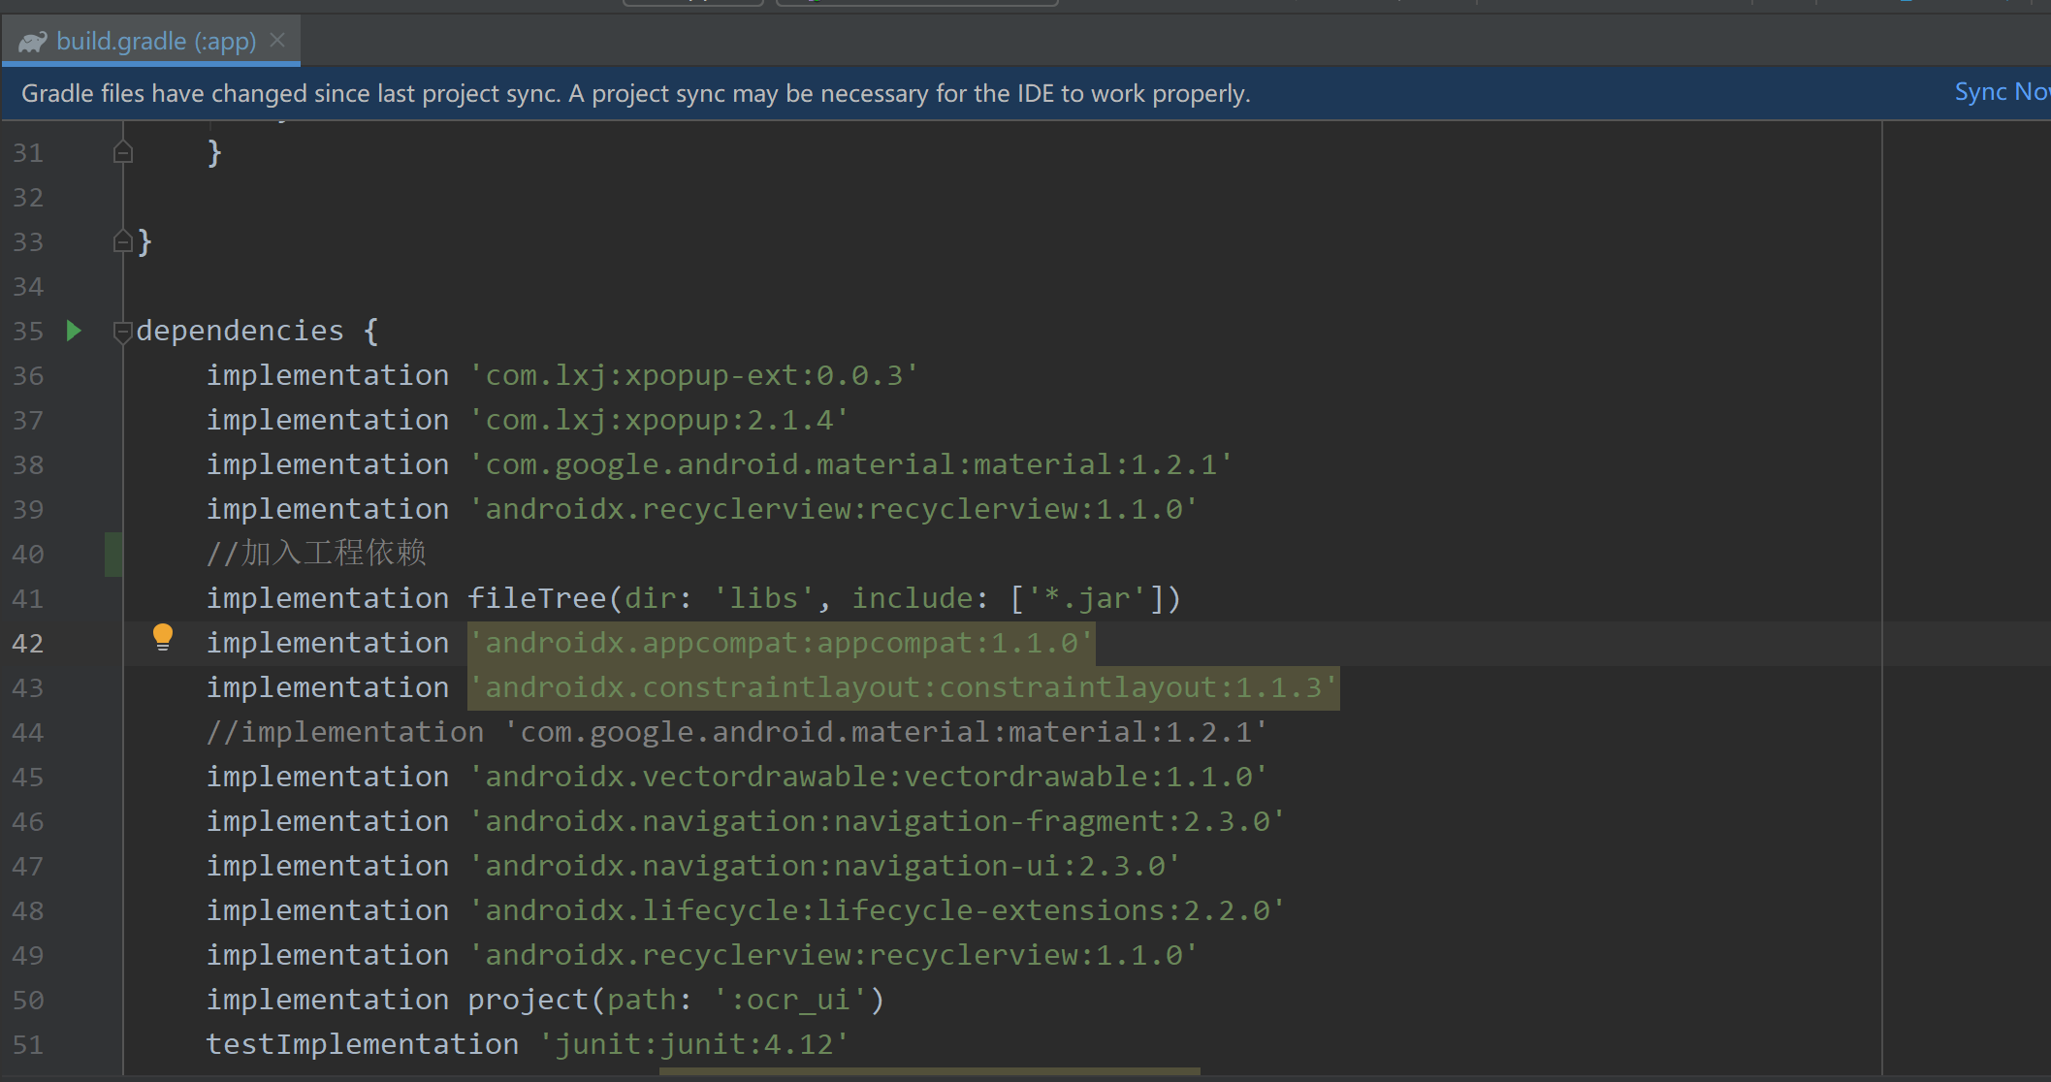The height and width of the screenshot is (1082, 2051).
Task: Click line number 42 in gutter
Action: (28, 643)
